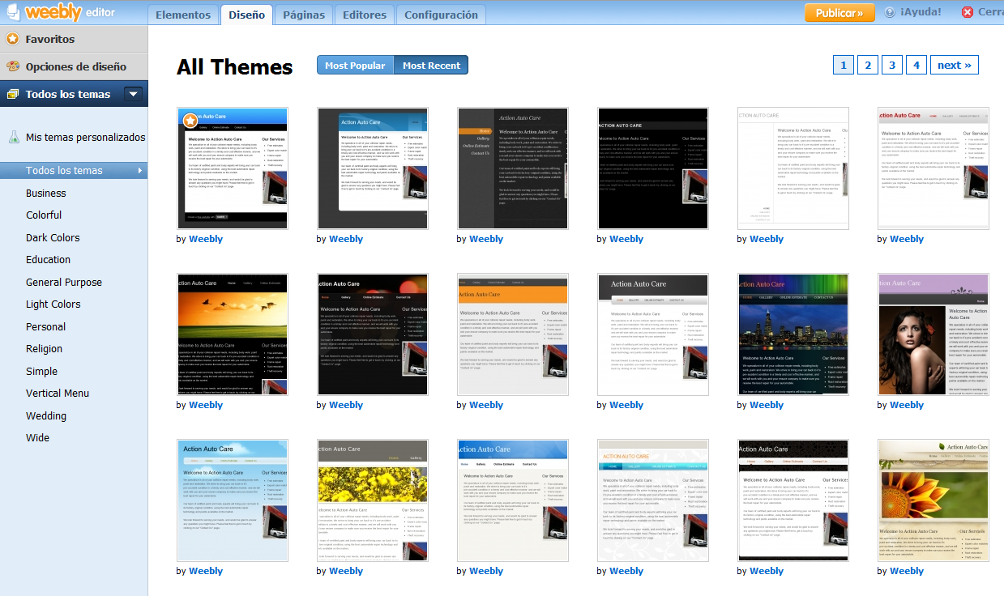Expand the Todos los temas dropdown arrow
The height and width of the screenshot is (596, 1004).
pos(132,93)
